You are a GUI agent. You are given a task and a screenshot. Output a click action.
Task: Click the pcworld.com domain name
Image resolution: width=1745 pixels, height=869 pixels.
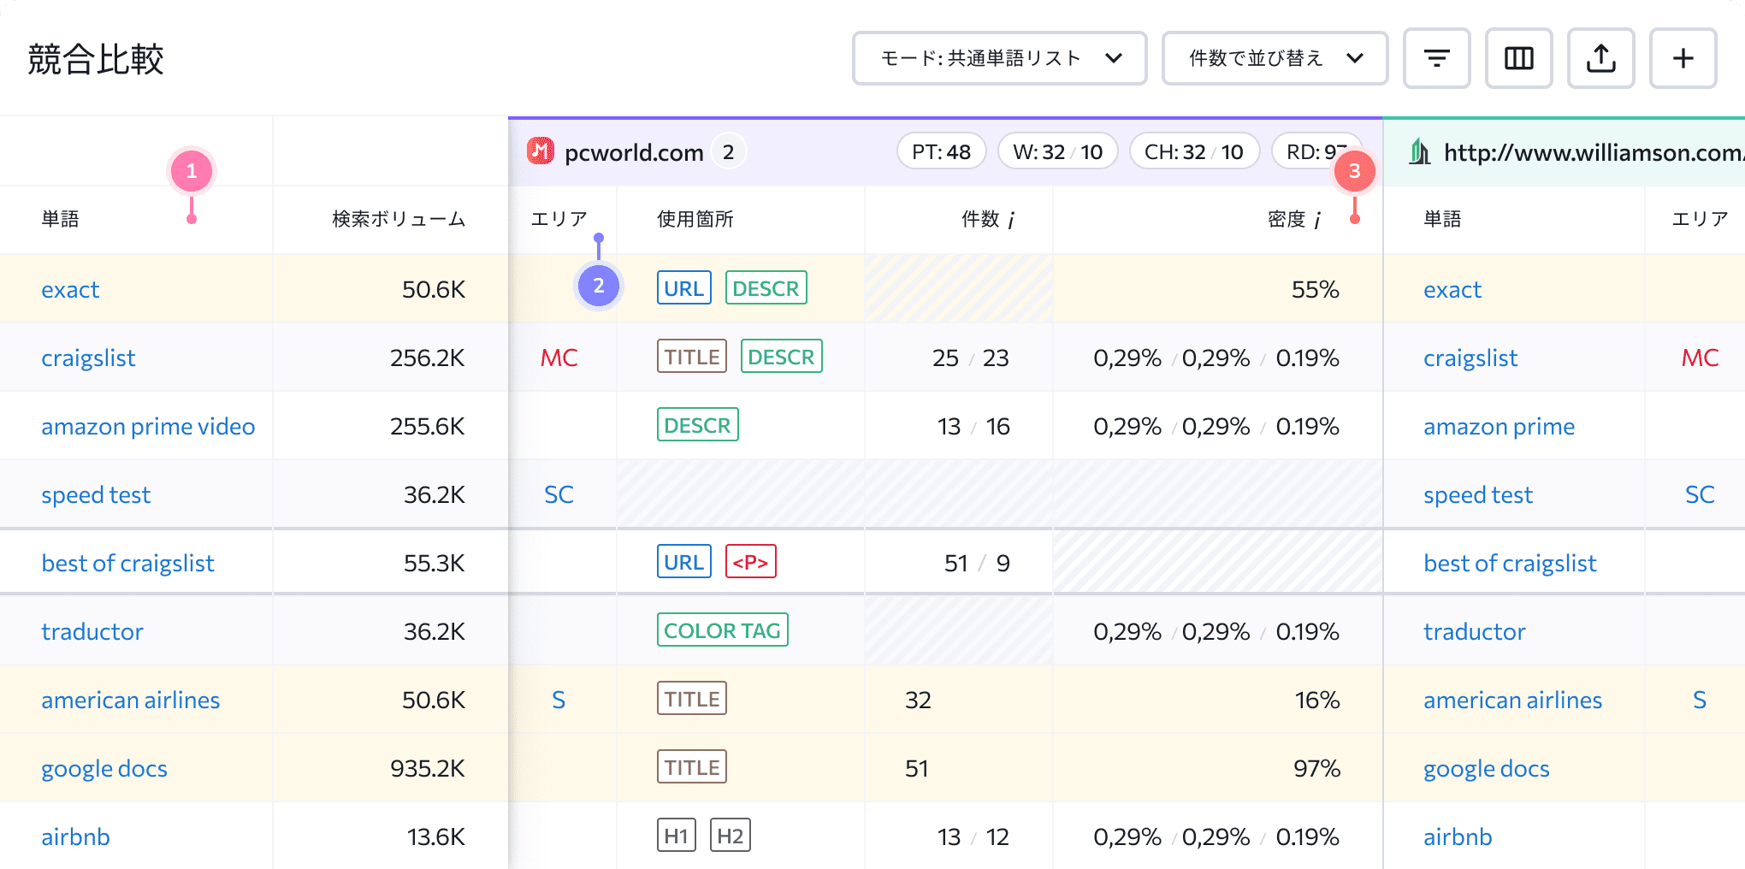(634, 152)
